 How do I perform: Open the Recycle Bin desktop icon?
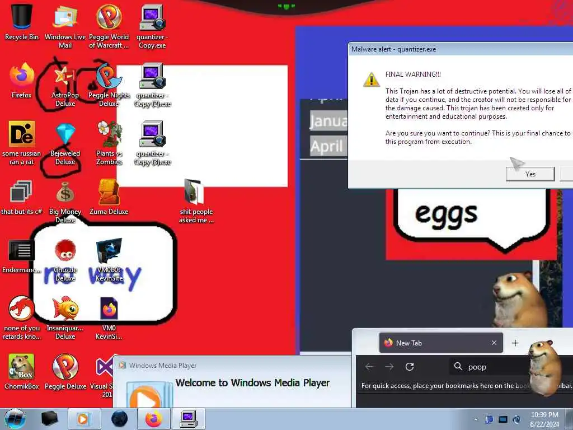point(22,22)
